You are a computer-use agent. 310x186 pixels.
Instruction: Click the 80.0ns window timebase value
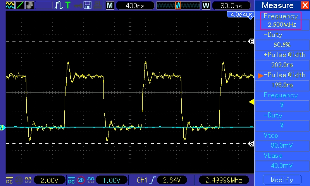(x=231, y=5)
